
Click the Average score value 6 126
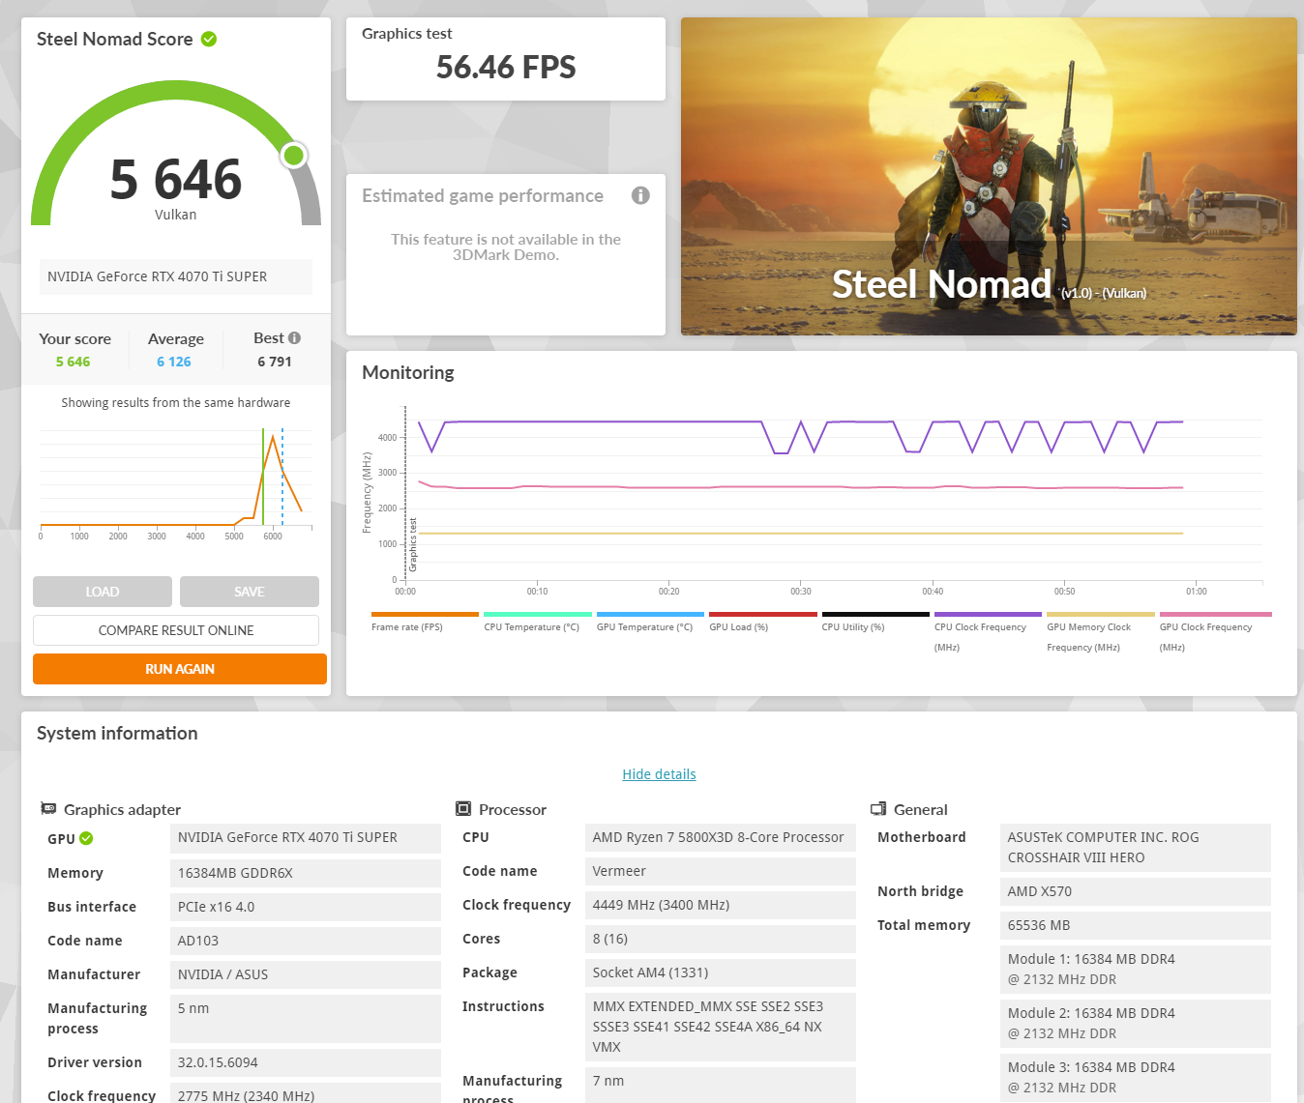[x=174, y=362]
